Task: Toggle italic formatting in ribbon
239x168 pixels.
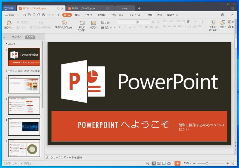Action: 125,27
